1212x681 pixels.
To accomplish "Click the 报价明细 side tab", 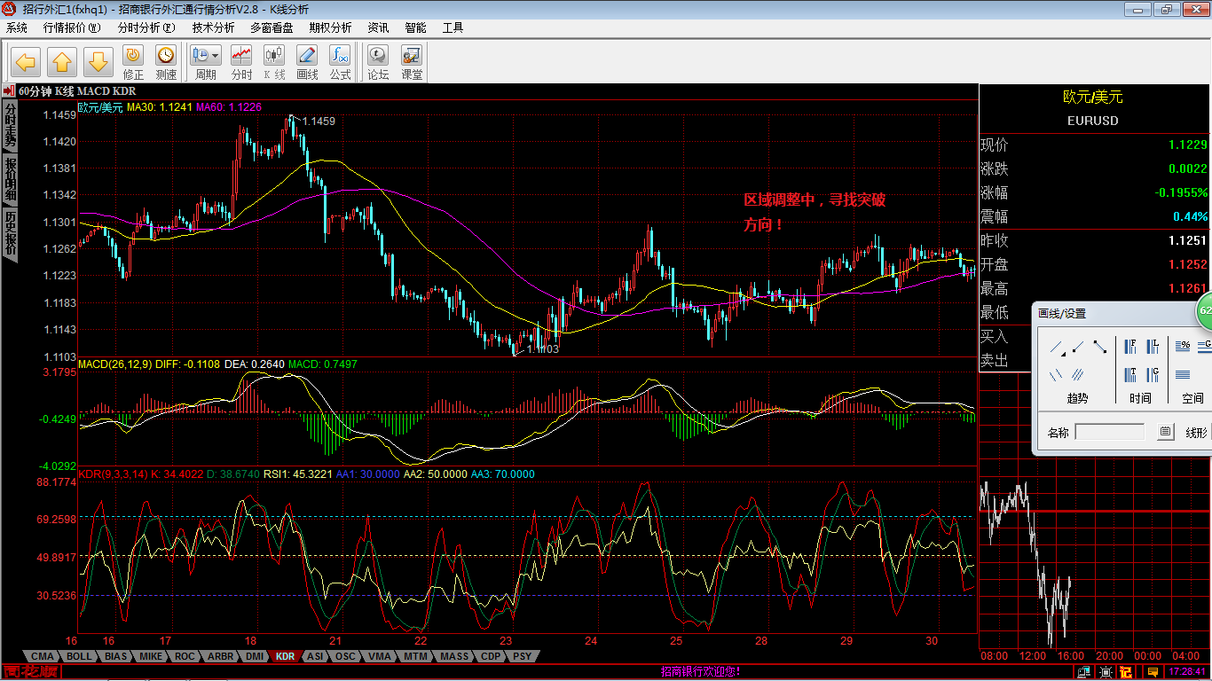I will click(x=10, y=178).
